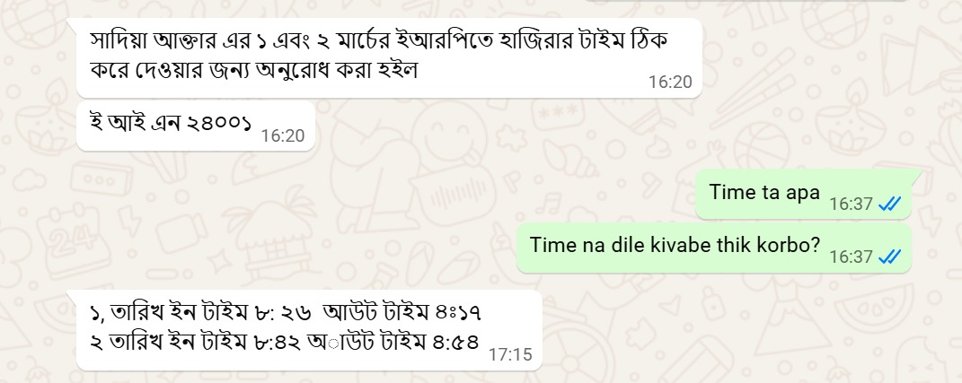Viewport: 962px width, 383px height.
Task: Click the 16:20 timestamp on the সাদিয়া আক্তার message
Action: pyautogui.click(x=670, y=83)
